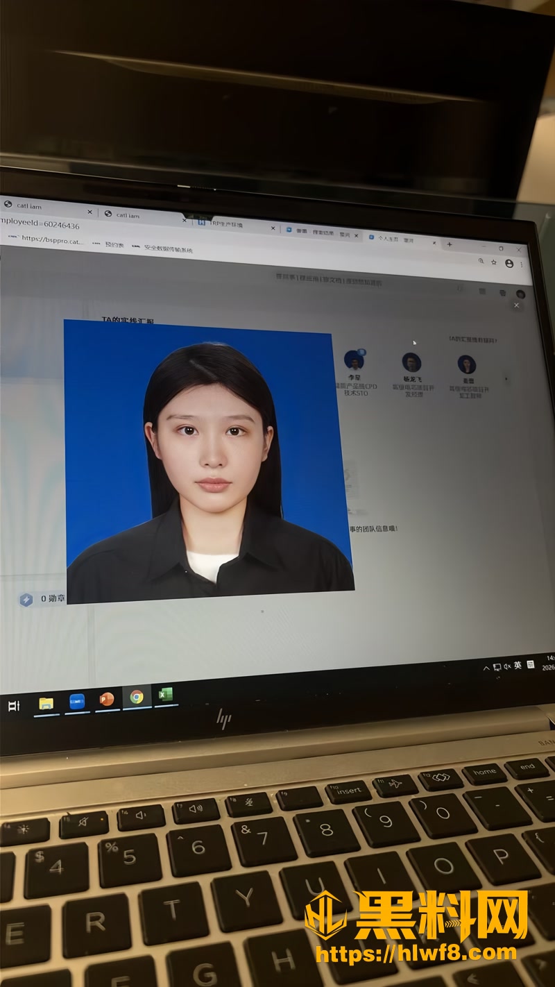Open the https://bsppro.cat... bookmark

(x=46, y=239)
